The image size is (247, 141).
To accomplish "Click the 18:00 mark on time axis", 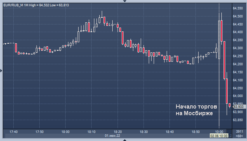I will pyautogui.click(x=66, y=132).
